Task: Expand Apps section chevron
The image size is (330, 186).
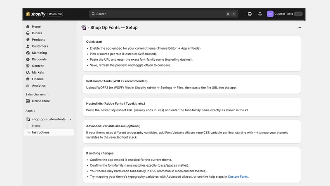Action: [x=35, y=111]
